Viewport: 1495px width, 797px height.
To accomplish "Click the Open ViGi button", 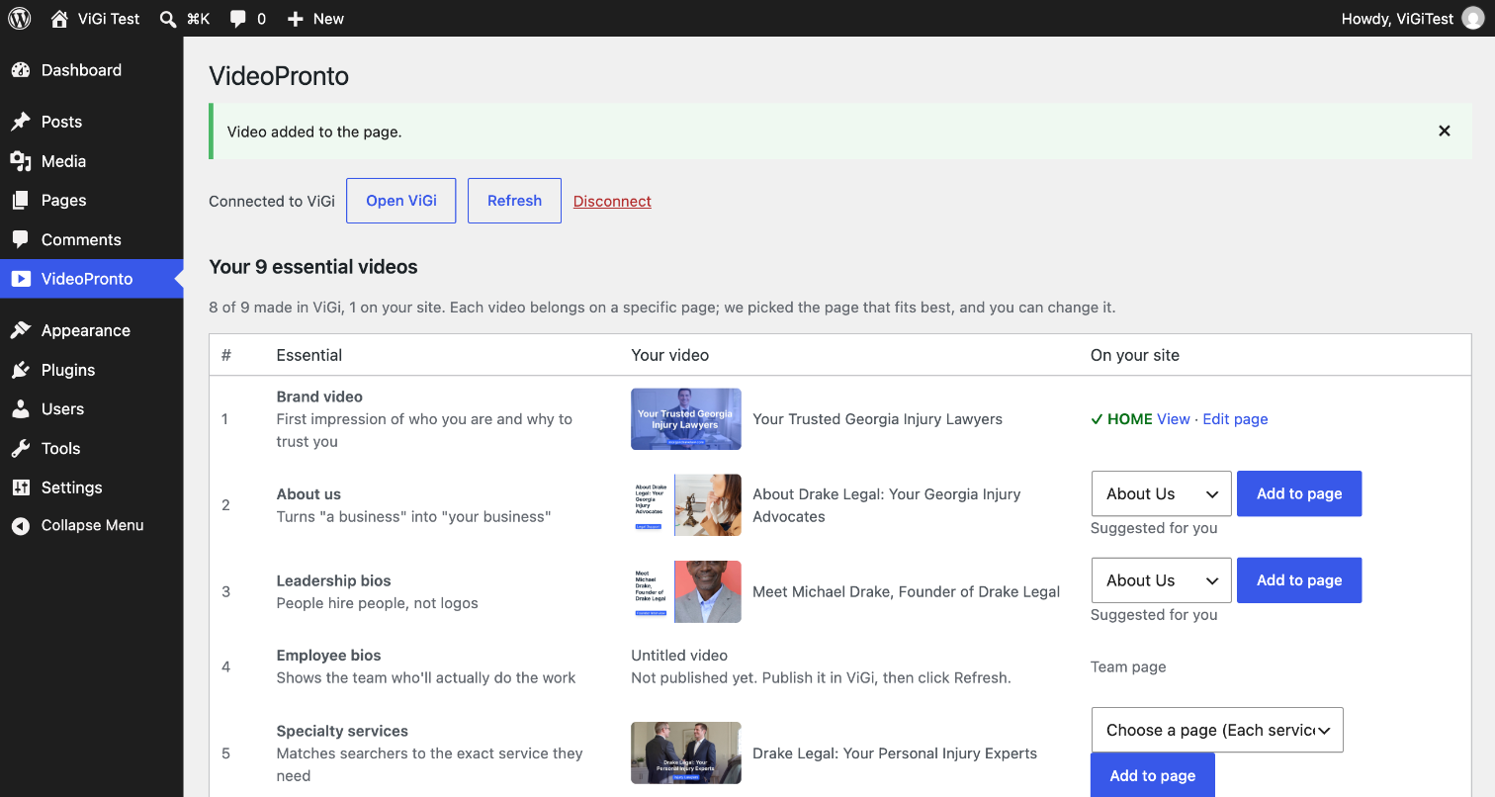I will (401, 201).
